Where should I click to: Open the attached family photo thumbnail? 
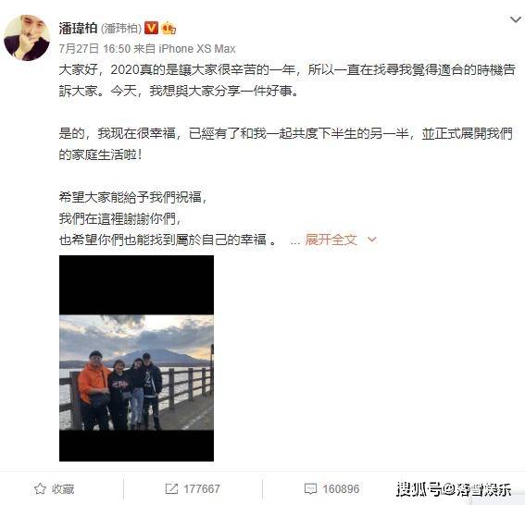[136, 358]
